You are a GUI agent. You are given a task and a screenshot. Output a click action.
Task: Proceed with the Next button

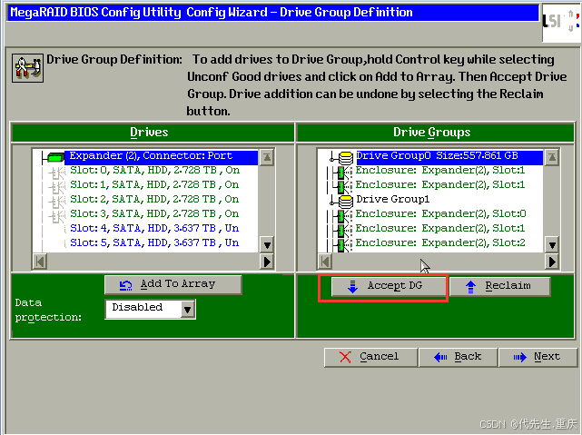click(x=538, y=357)
